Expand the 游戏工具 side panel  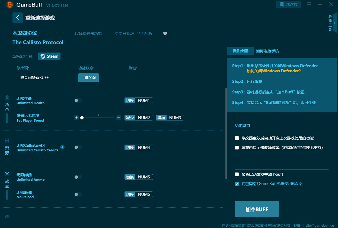[335, 23]
